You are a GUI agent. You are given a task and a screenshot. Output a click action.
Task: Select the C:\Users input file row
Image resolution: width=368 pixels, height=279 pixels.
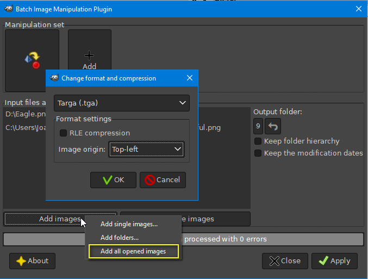pos(26,127)
